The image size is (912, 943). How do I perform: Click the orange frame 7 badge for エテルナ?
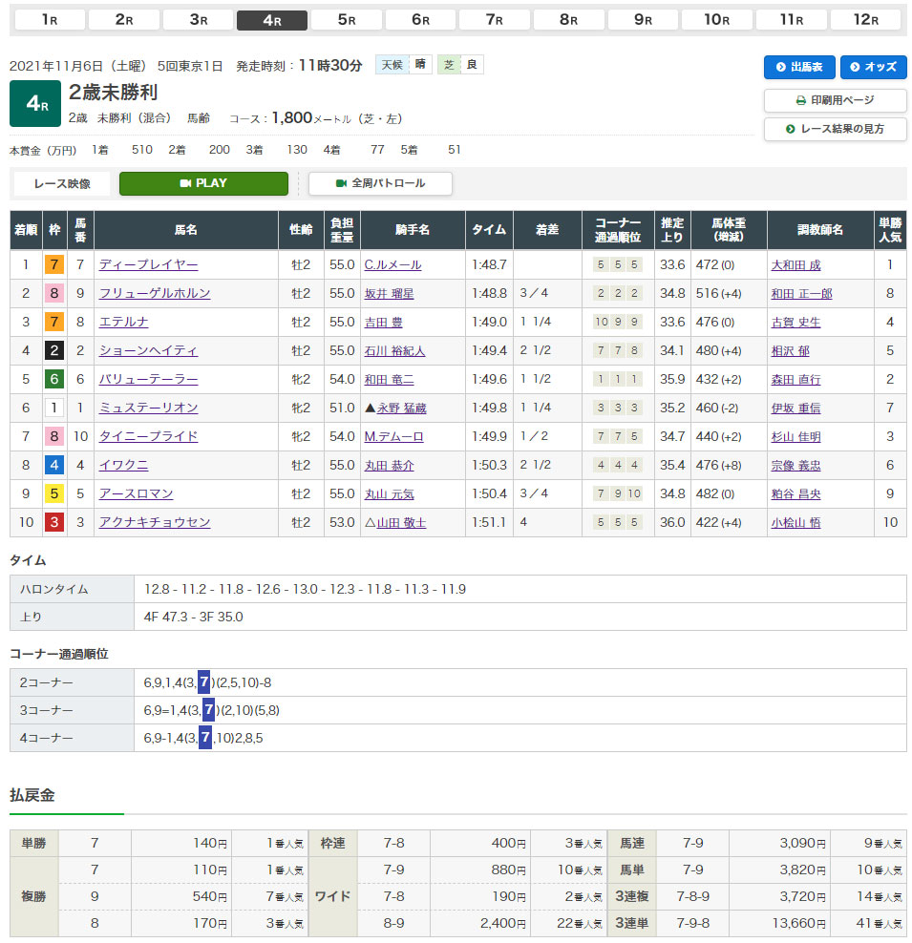click(x=53, y=322)
